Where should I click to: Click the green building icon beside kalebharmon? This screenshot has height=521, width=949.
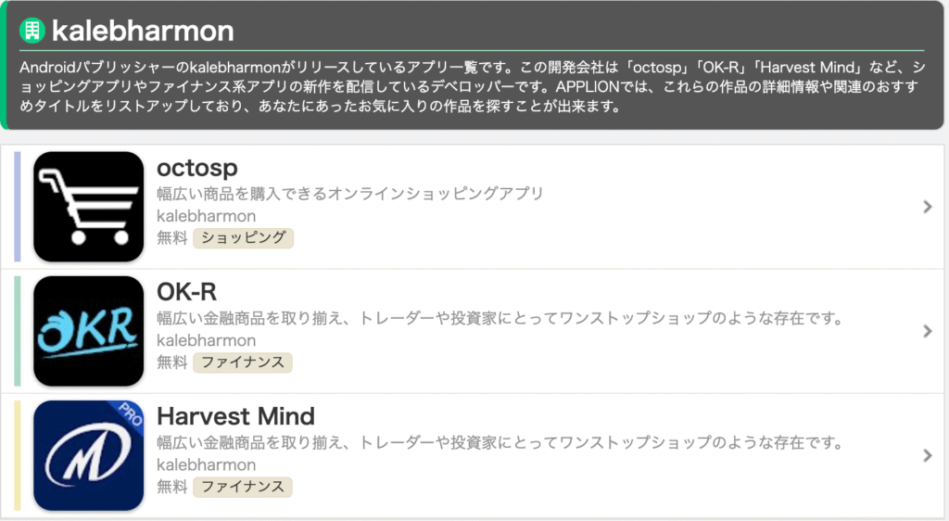(33, 31)
